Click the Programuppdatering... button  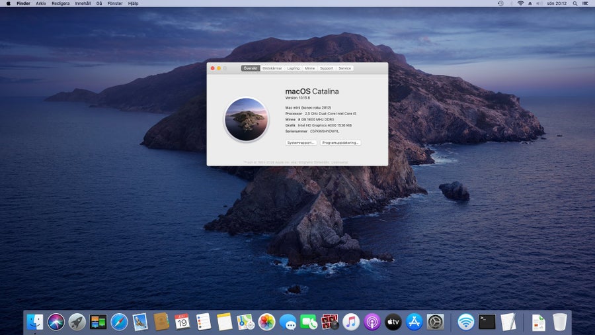point(340,143)
